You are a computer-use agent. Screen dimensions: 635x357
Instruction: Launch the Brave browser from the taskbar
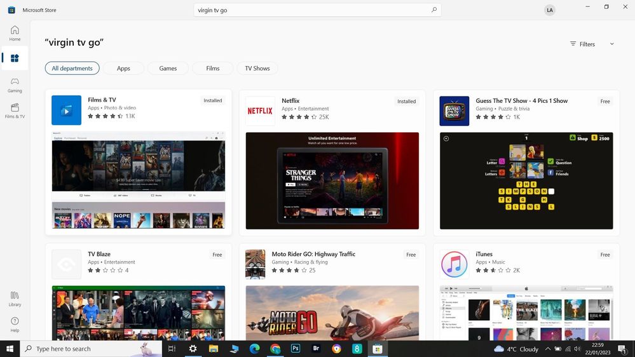336,349
